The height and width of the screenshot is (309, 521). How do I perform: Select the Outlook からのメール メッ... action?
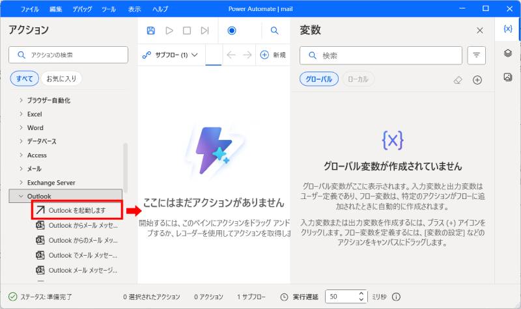click(x=77, y=240)
